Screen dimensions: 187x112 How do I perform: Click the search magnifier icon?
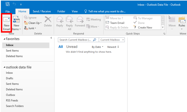click(x=95, y=40)
